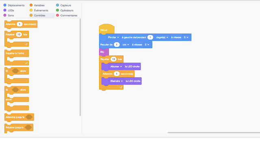Image resolution: width=260 pixels, height=162 pixels.
Task: Open the LEDs block category
Action: (x=9, y=10)
